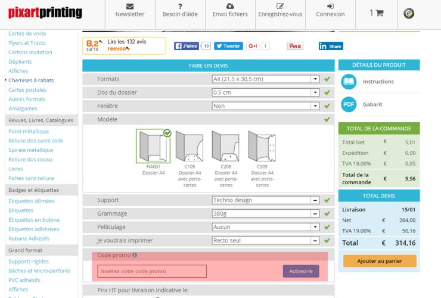Click Ajouter au panier button
This screenshot has height=298, width=441.
click(x=380, y=261)
